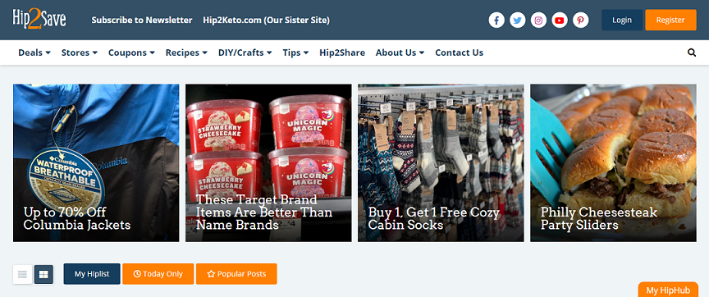Expand the Deals dropdown menu
The height and width of the screenshot is (297, 709).
tap(34, 53)
